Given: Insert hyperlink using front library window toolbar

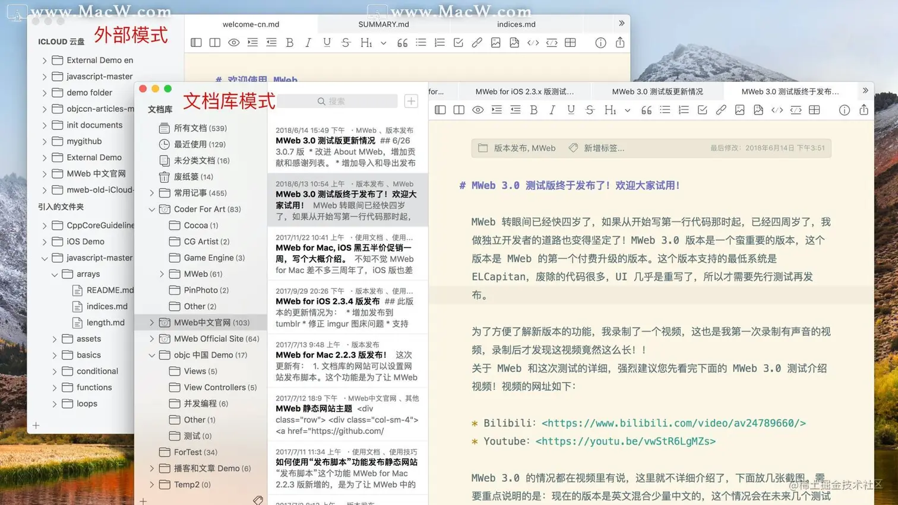Looking at the screenshot, I should [x=721, y=110].
